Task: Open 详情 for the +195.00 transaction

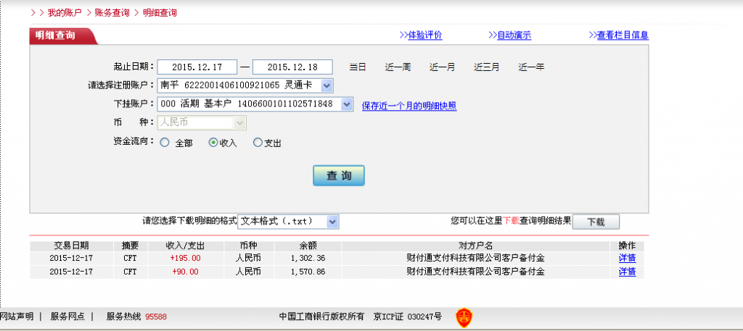Action: tap(627, 258)
